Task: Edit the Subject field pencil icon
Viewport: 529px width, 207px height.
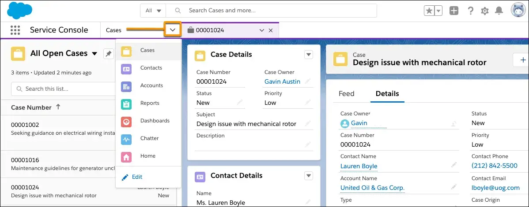Action: (x=308, y=124)
